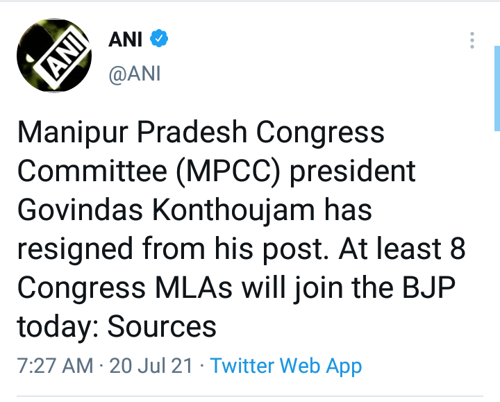Click the ANI display name
This screenshot has width=500, height=402.
tap(125, 40)
